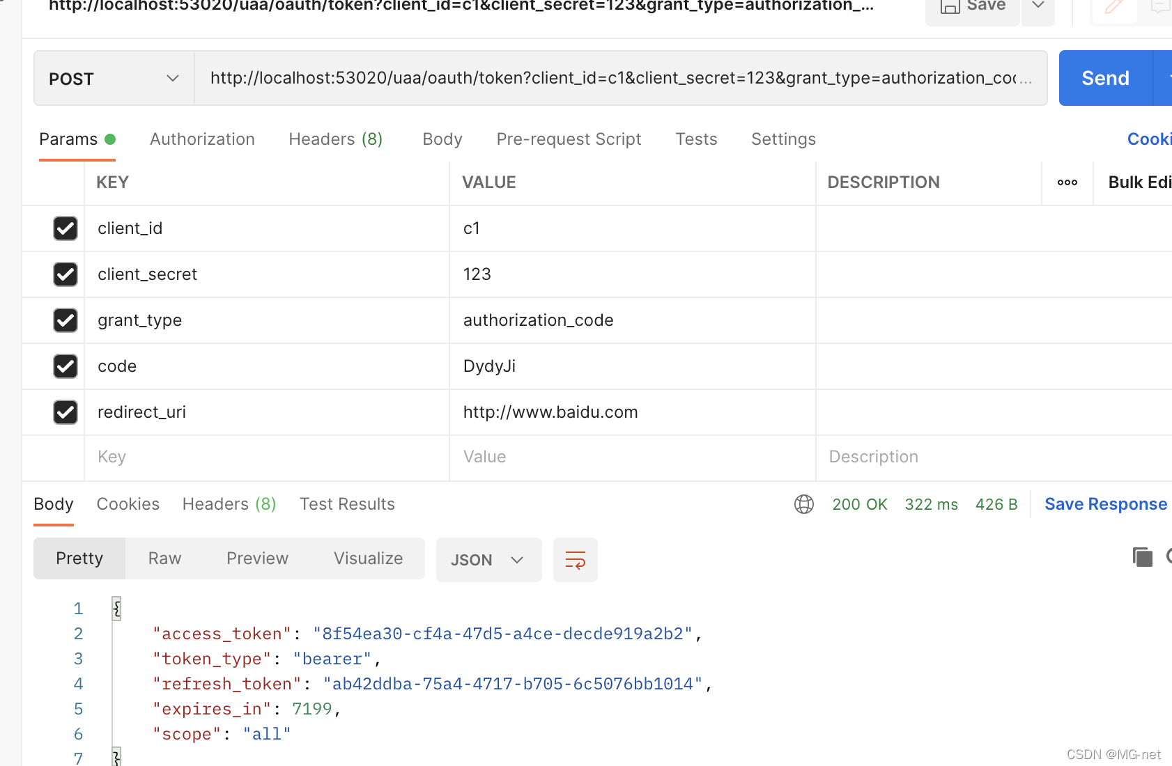Open the JSON format dropdown
This screenshot has height=766, width=1172.
pyautogui.click(x=488, y=560)
